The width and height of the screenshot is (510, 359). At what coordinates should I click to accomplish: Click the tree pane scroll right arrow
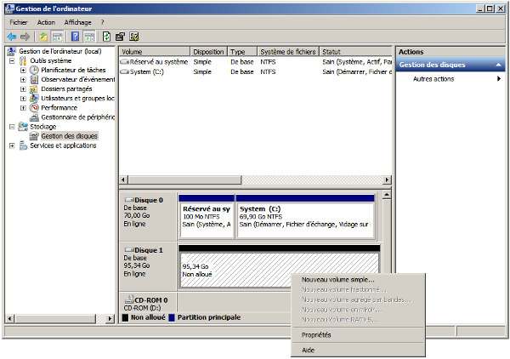110,319
